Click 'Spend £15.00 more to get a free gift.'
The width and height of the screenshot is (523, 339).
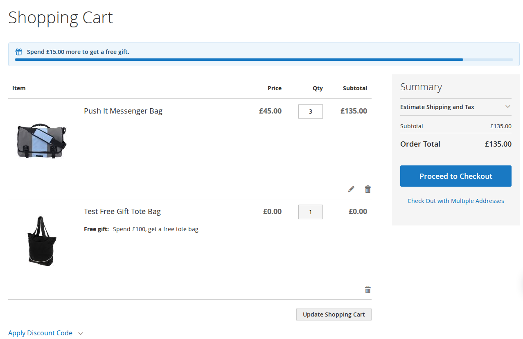pos(78,52)
